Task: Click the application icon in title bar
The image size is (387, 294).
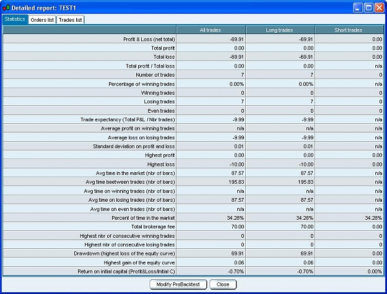Action: coord(6,8)
